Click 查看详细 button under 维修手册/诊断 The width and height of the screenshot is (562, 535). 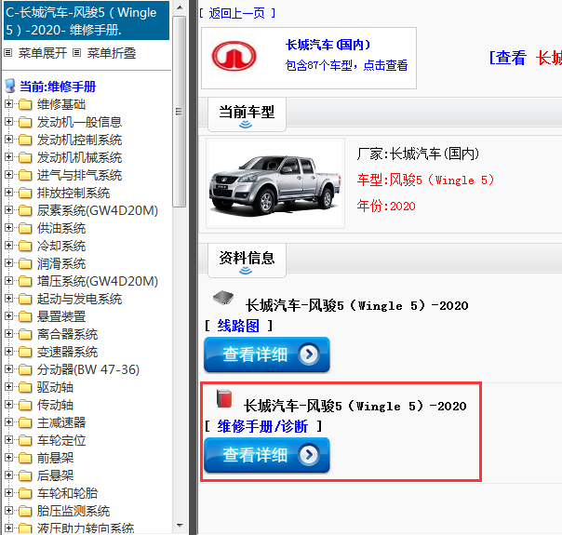click(x=267, y=455)
